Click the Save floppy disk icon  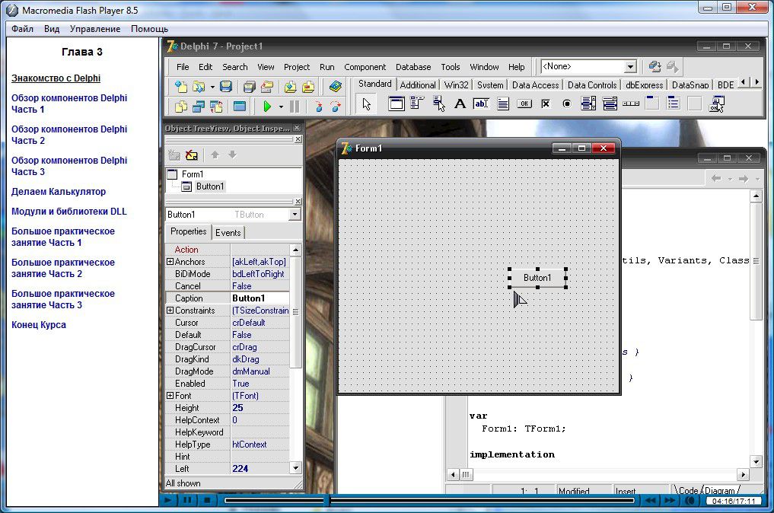click(x=225, y=87)
